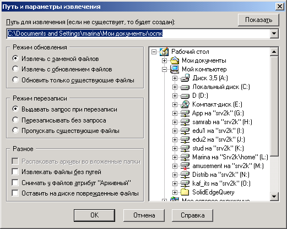The width and height of the screenshot is (287, 229).
Task: Select the Мой компьютер computer icon
Action: click(175, 69)
